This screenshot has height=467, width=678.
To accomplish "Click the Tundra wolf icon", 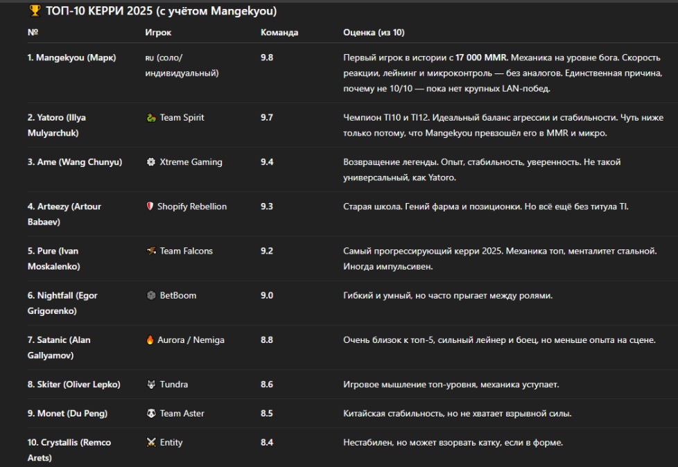I will click(x=151, y=385).
